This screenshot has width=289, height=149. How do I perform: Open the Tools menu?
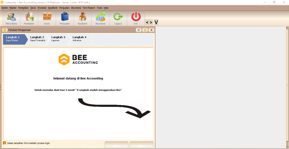99,8
